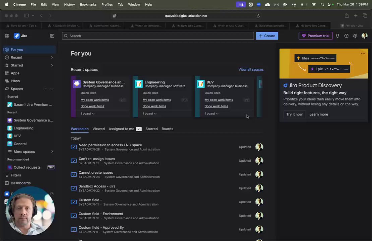Switch to the Viewed tab
This screenshot has width=372, height=241.
[x=99, y=129]
